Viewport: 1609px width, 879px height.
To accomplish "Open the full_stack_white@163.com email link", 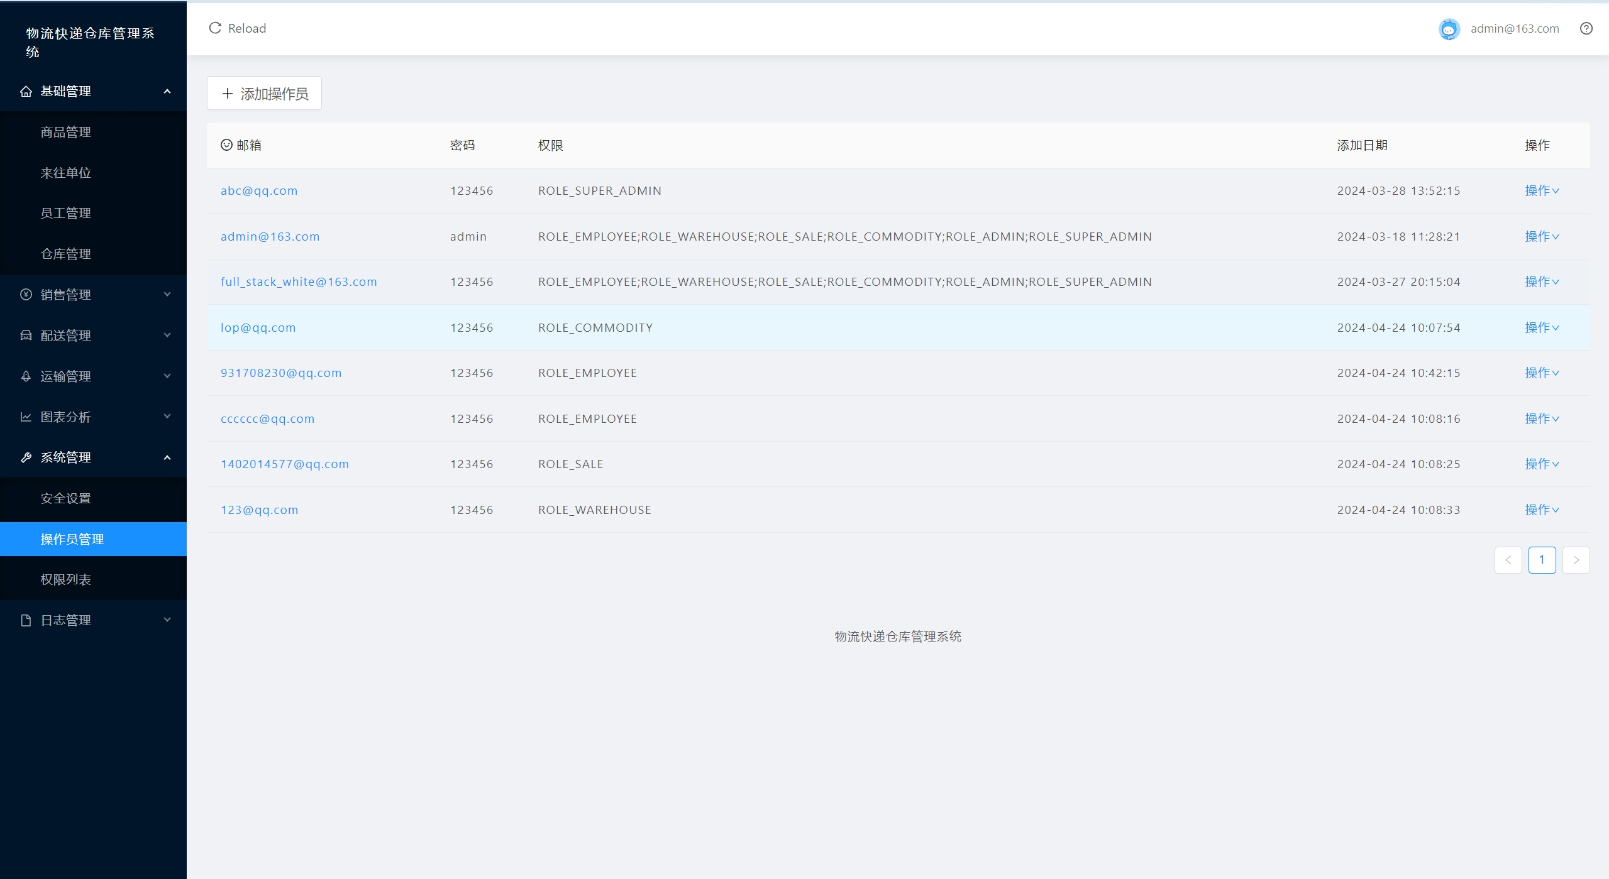I will [299, 282].
